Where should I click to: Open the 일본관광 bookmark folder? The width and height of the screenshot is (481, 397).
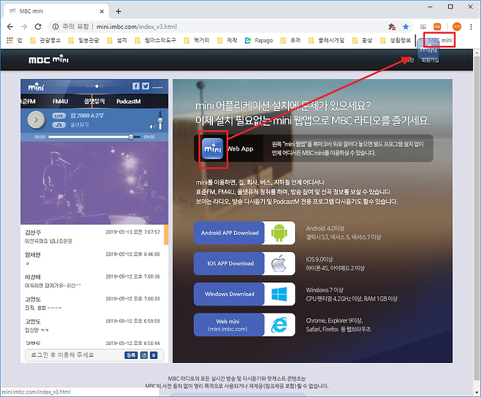click(x=84, y=40)
